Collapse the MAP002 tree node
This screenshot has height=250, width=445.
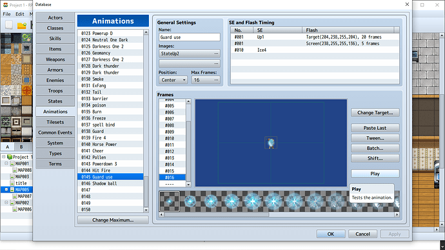(x=6, y=203)
